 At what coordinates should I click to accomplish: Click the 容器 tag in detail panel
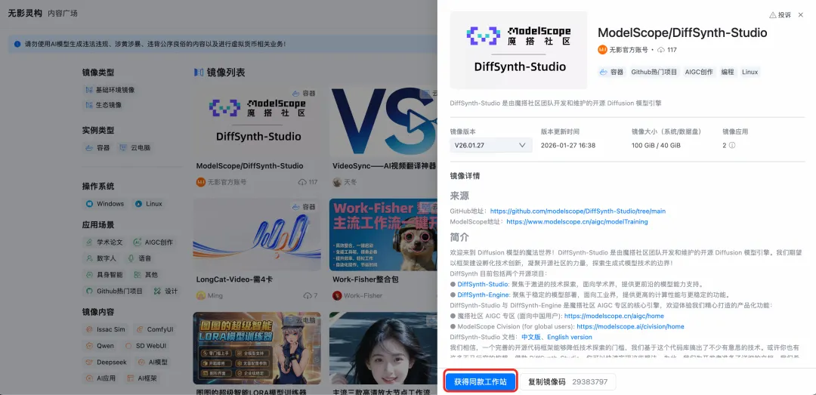coord(611,72)
